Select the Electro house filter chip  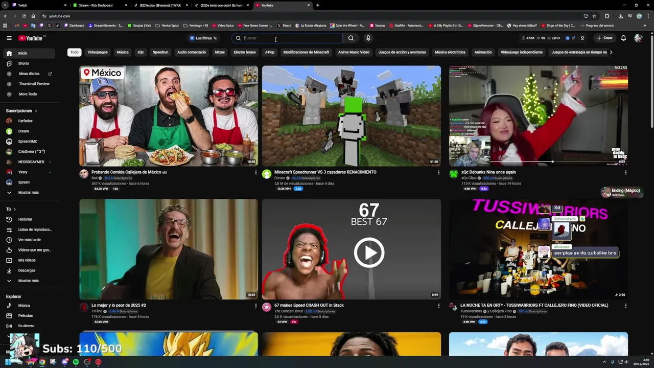(x=245, y=52)
